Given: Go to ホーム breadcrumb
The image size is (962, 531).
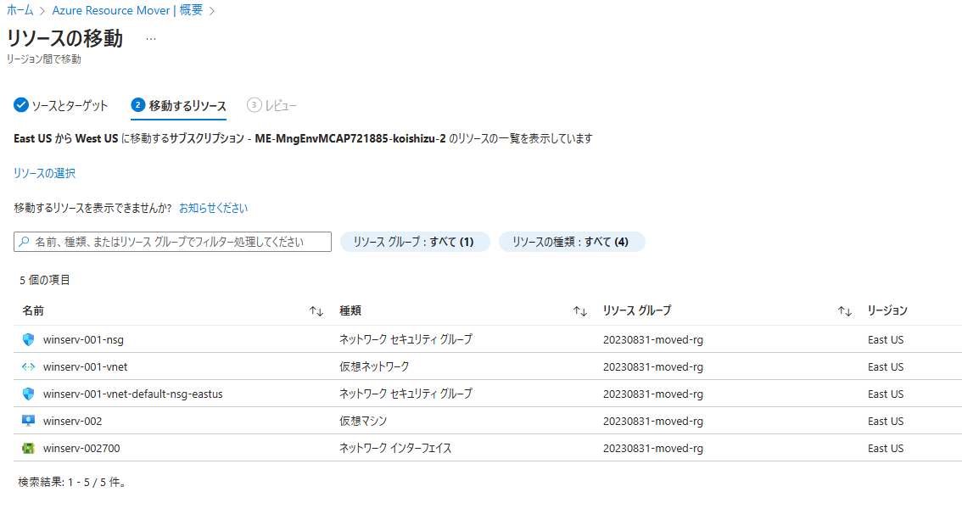Looking at the screenshot, I should tap(20, 10).
